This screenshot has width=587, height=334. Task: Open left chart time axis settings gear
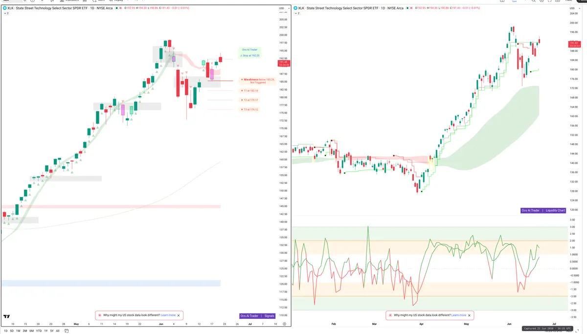point(284,324)
